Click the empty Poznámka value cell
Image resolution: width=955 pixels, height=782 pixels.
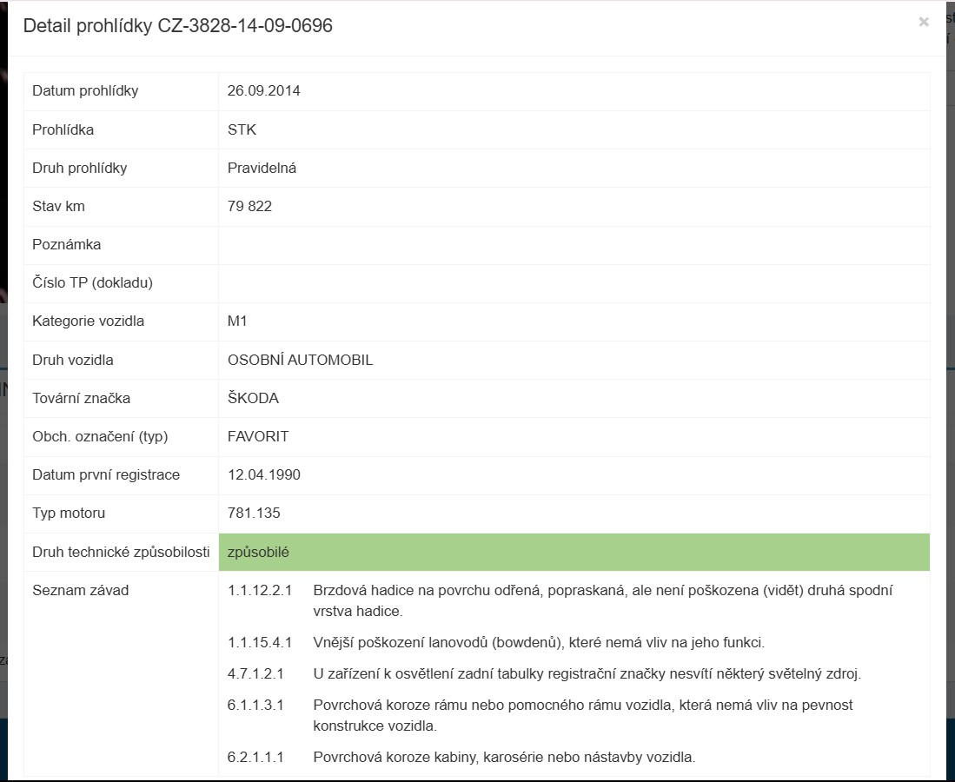[x=574, y=245]
